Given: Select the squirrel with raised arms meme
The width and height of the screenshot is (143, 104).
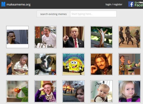Looking at the screenshot, I should coord(101,37).
